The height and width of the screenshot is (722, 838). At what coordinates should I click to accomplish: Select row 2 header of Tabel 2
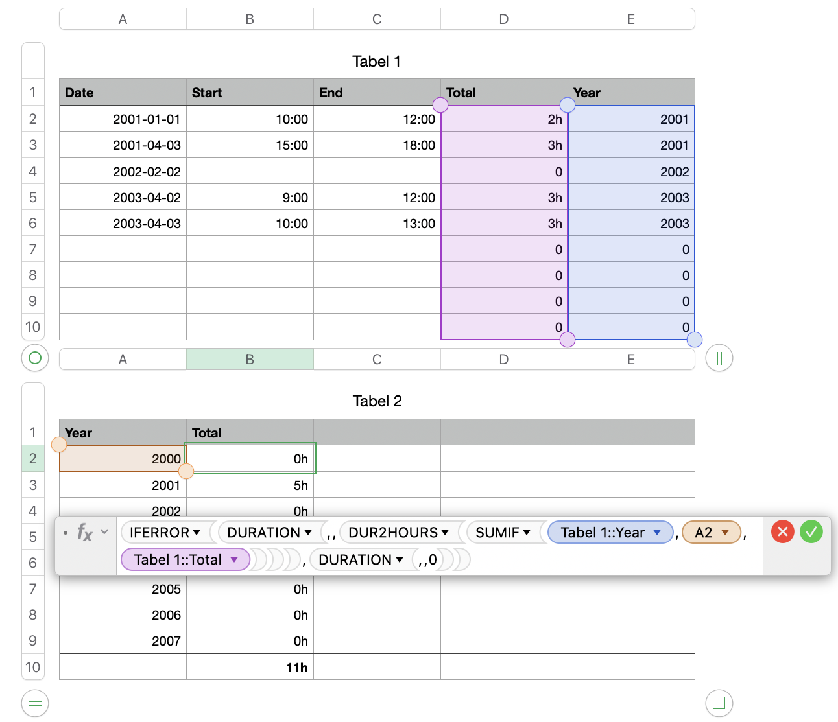pyautogui.click(x=33, y=458)
